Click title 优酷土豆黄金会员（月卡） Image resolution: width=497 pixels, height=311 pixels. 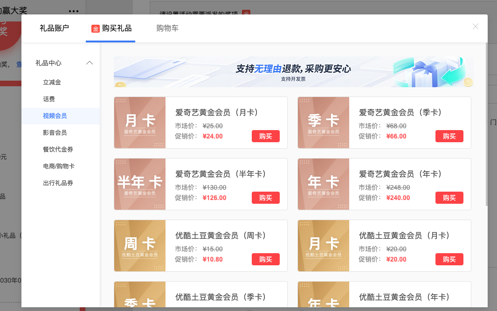point(404,235)
